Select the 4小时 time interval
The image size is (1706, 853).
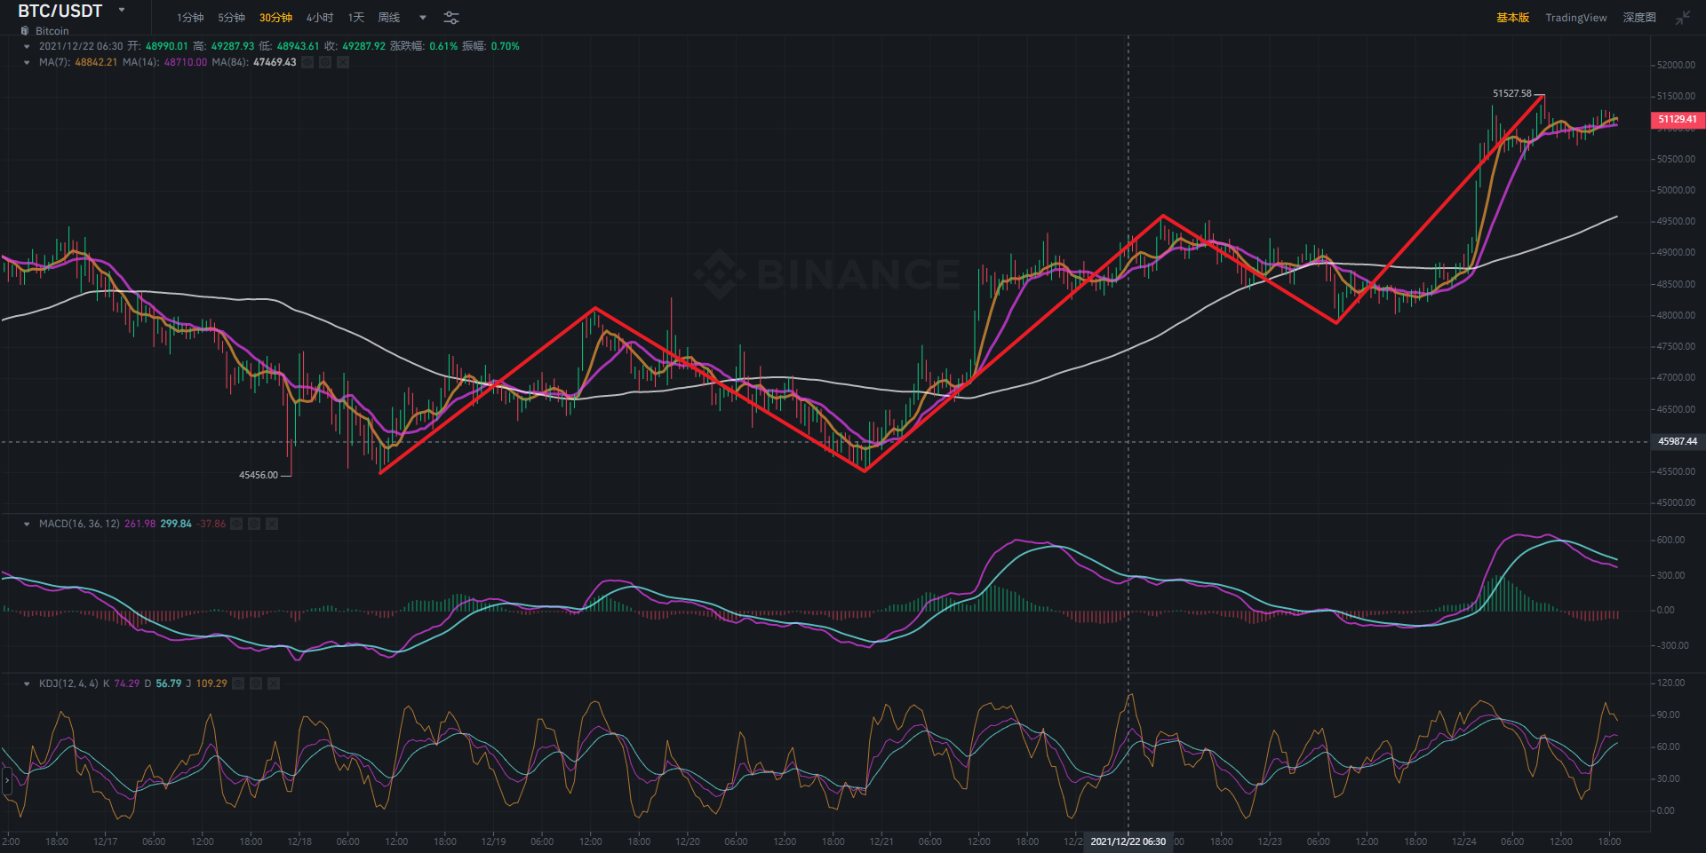(320, 18)
